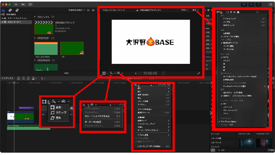Click the magic wand enhancements icon below viewer
Viewport: 275px width, 155px height.
[111, 73]
